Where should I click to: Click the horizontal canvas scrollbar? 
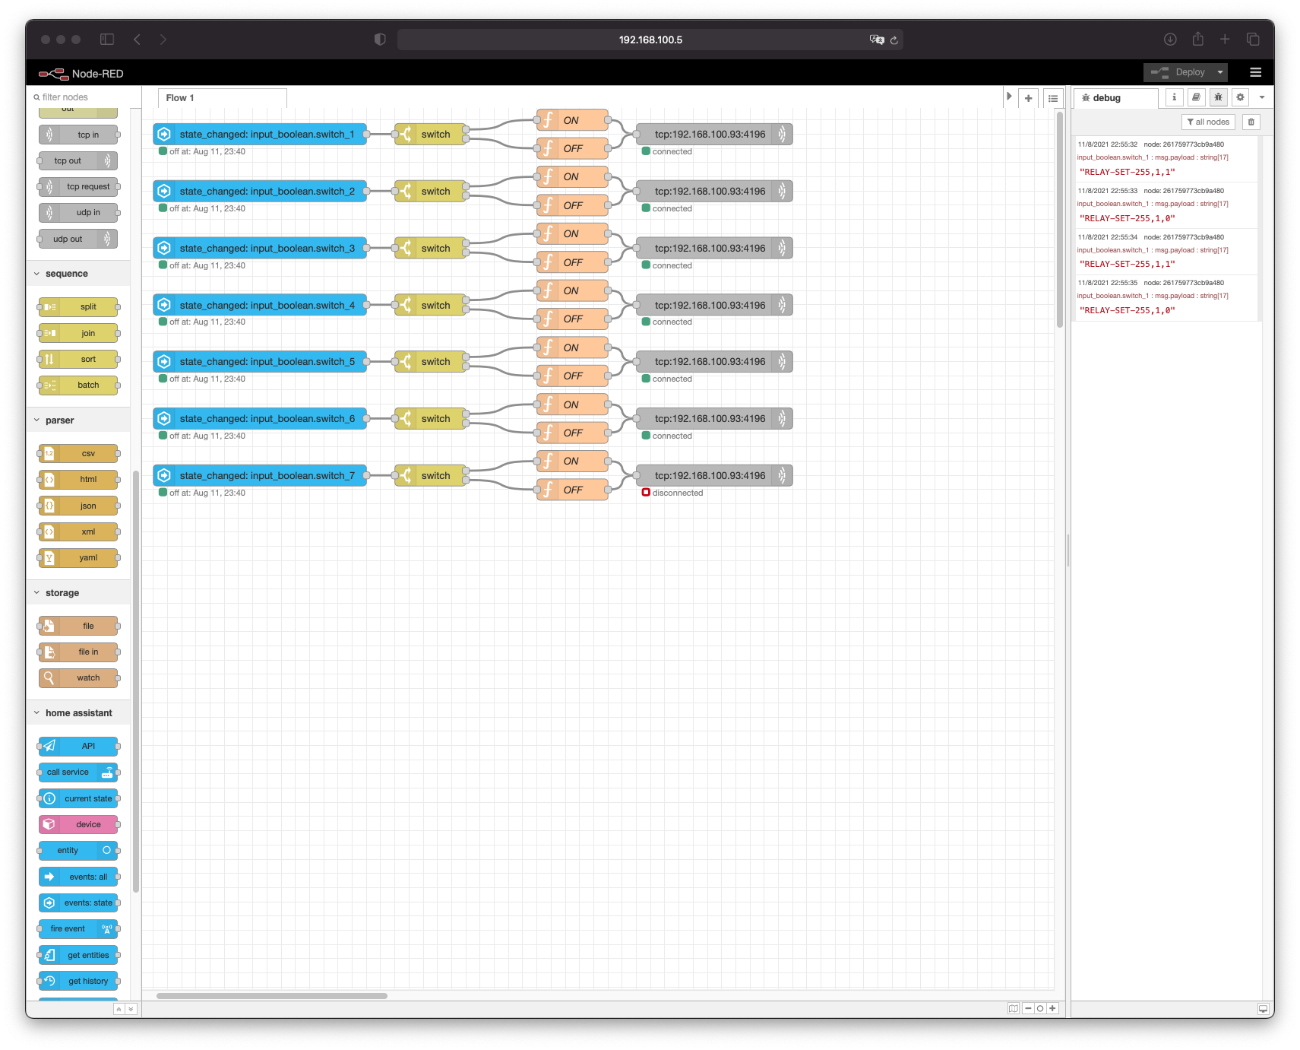271,995
